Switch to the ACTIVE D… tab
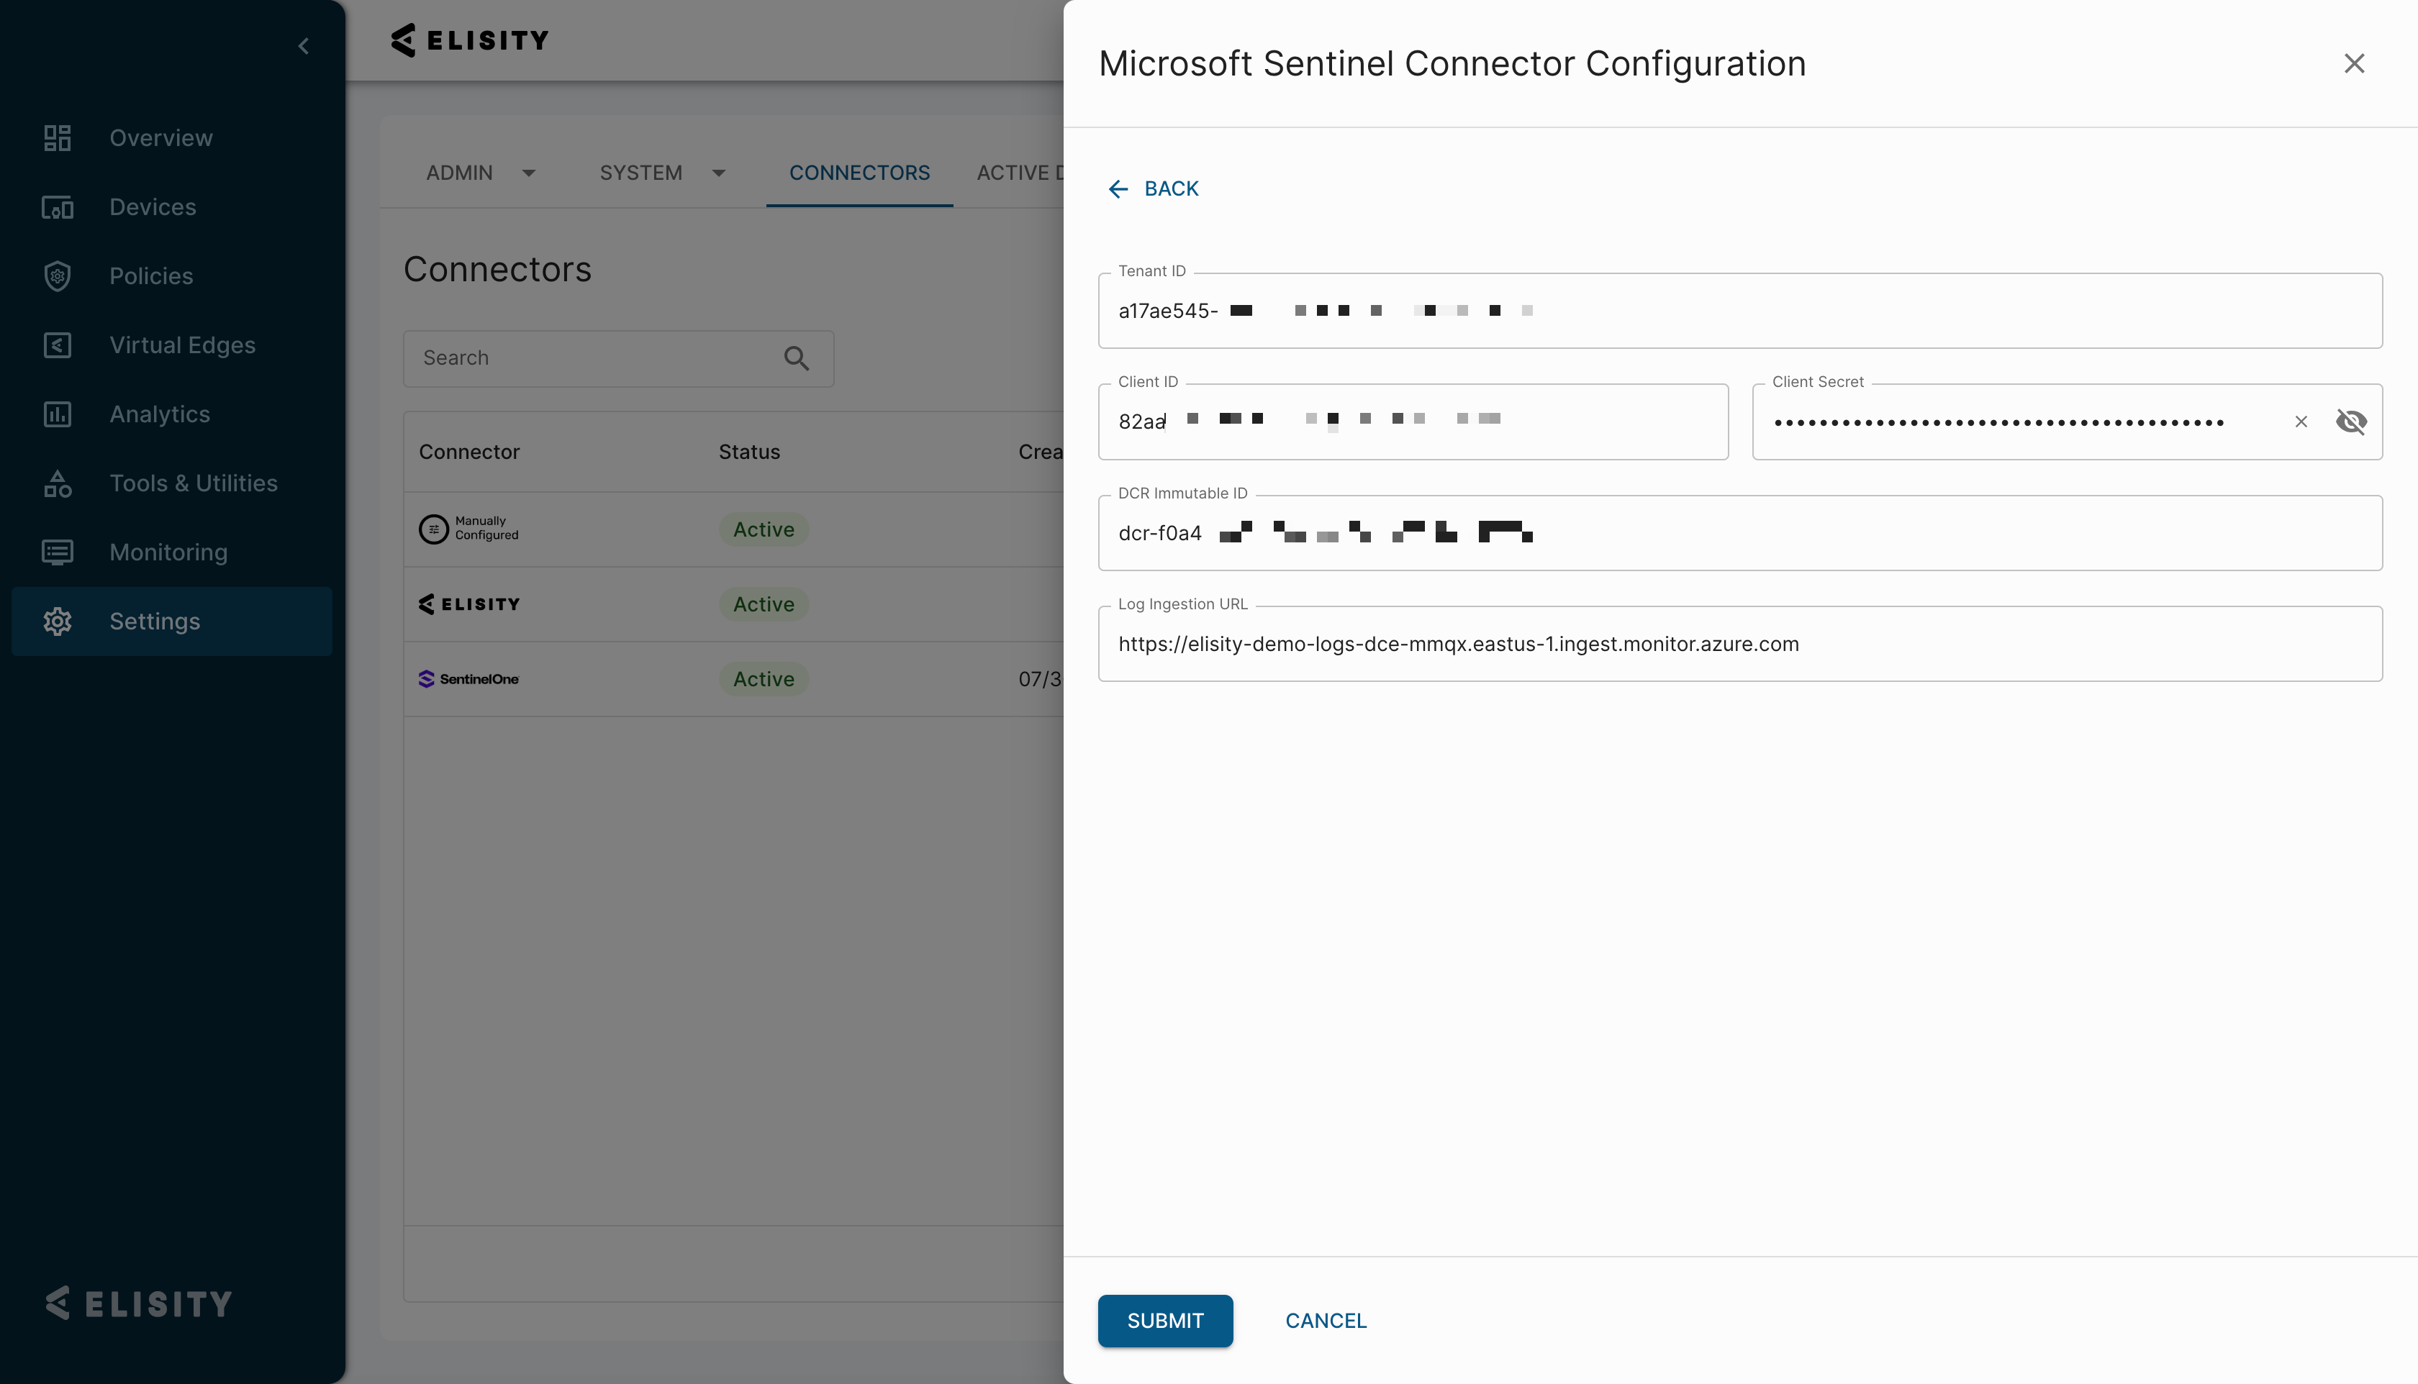Image resolution: width=2418 pixels, height=1384 pixels. pos(1019,173)
